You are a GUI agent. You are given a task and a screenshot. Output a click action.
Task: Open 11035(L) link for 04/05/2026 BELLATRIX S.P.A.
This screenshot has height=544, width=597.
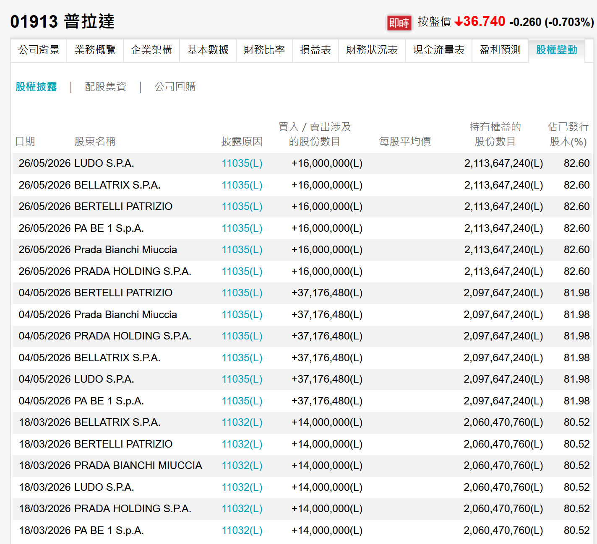(242, 358)
